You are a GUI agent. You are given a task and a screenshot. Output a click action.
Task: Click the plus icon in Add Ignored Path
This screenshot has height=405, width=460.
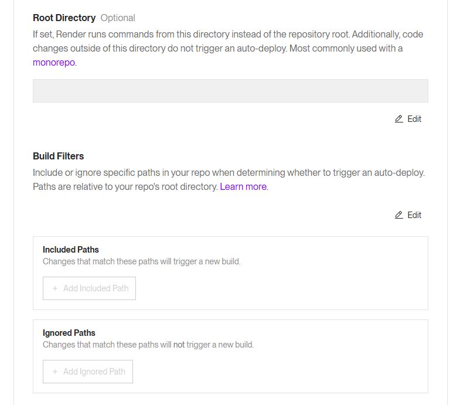[x=55, y=372]
